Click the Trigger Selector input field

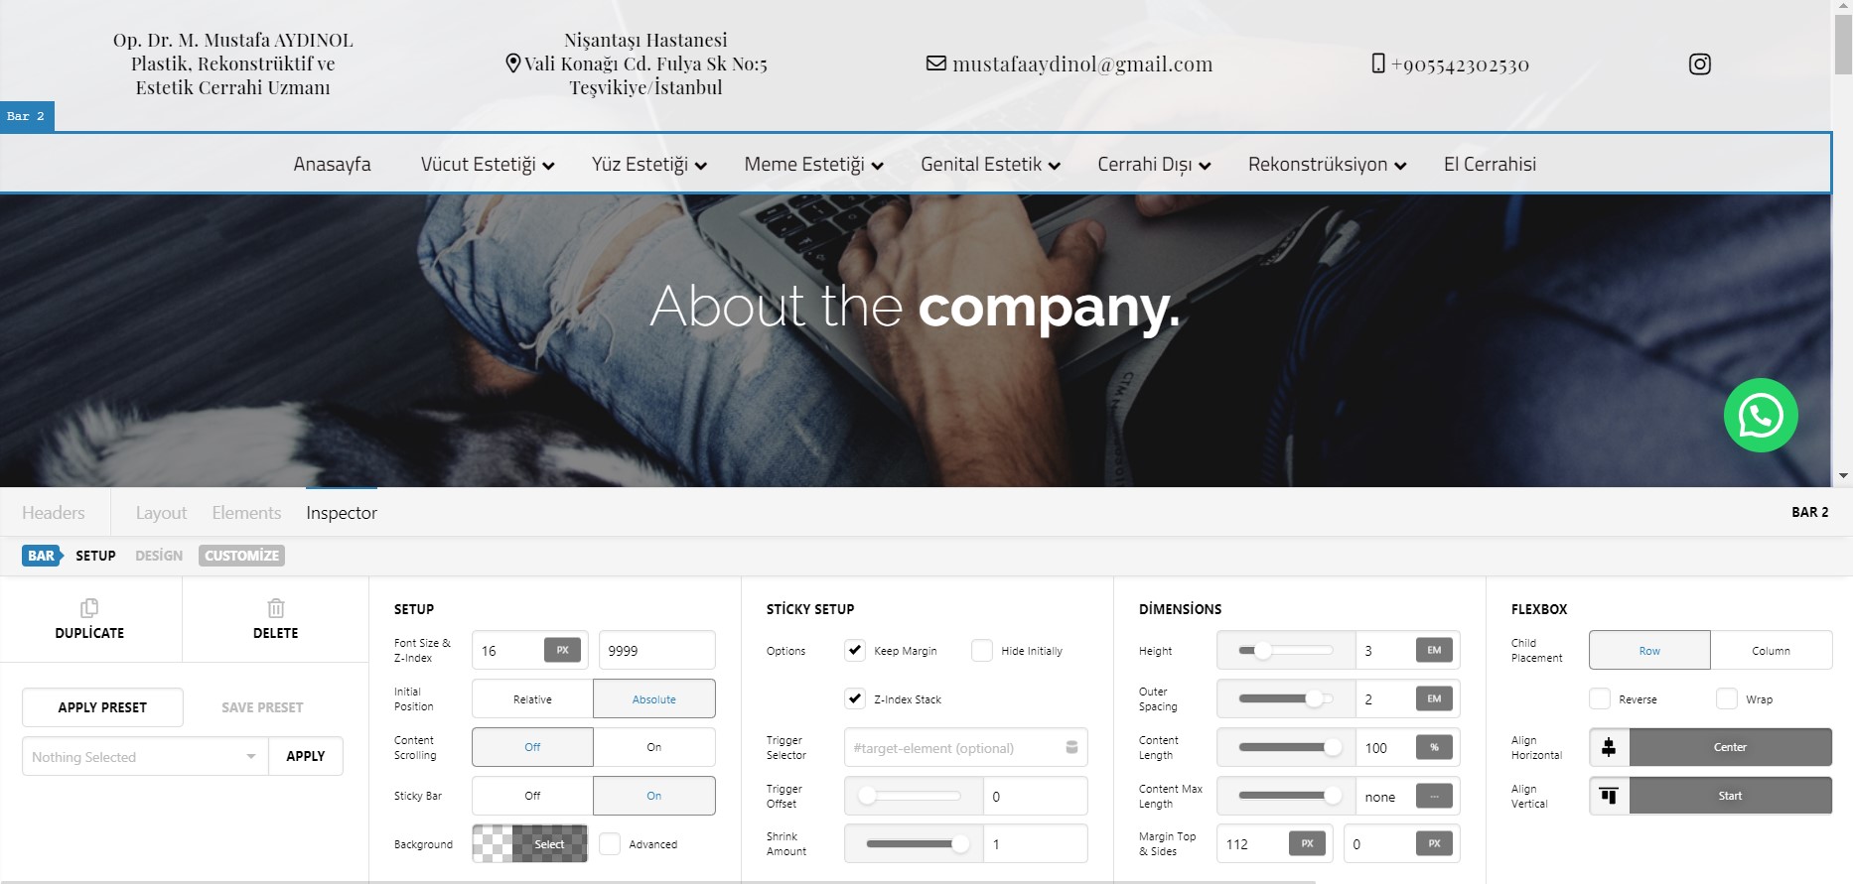click(953, 748)
